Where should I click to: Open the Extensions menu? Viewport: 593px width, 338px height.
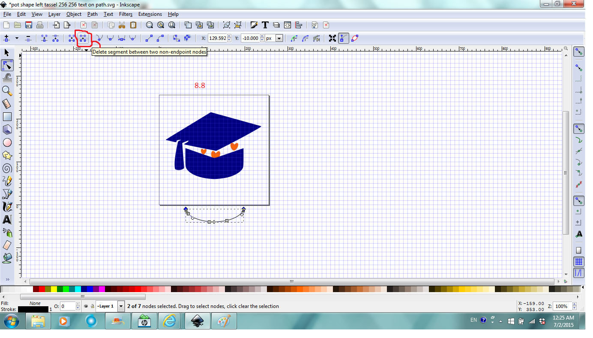[150, 14]
